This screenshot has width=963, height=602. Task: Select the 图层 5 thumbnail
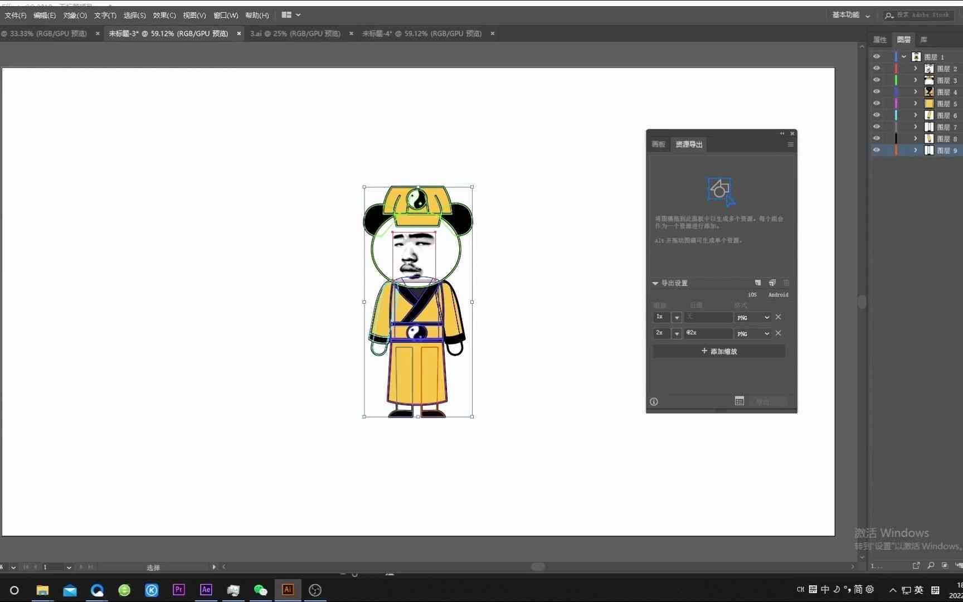929,104
